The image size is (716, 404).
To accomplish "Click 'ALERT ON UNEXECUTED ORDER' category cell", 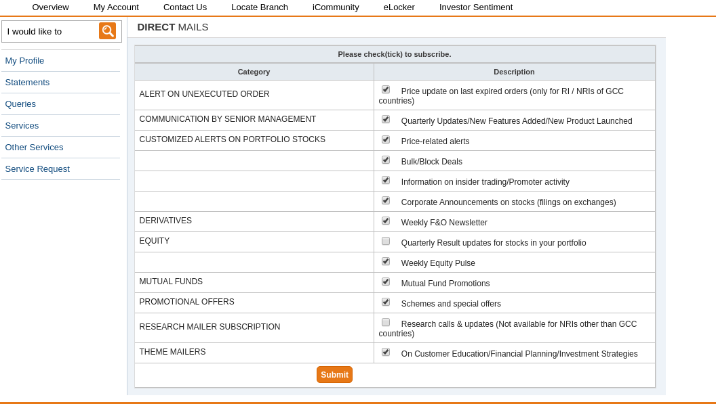I will [254, 95].
